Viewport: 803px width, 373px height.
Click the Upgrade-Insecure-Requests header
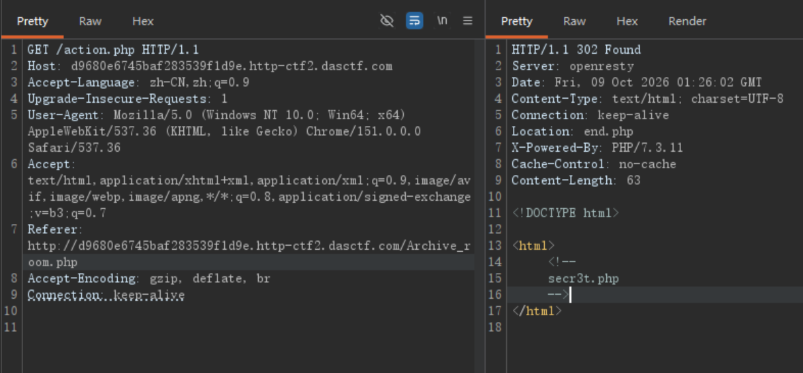click(127, 99)
